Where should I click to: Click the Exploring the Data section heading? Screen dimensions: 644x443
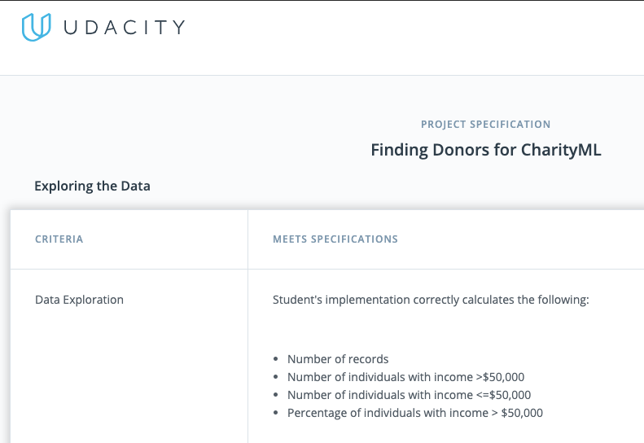click(x=92, y=186)
